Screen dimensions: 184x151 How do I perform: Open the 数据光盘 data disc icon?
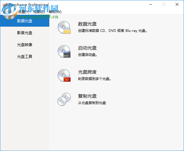[64, 28]
